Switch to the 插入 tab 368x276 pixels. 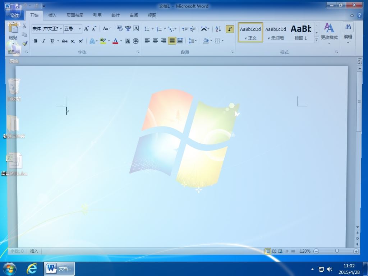52,15
